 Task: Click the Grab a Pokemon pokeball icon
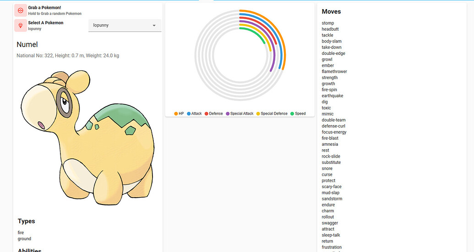tap(21, 10)
